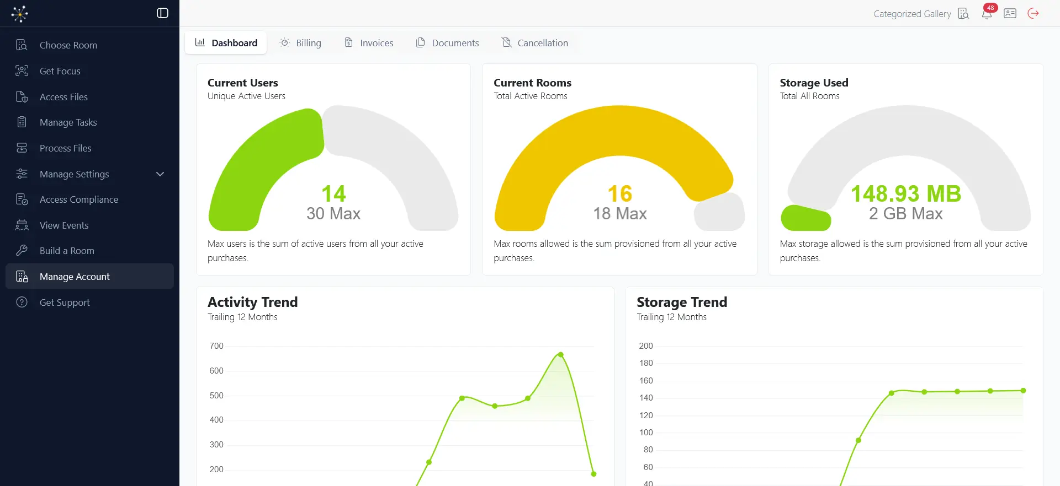Click the room search icon beside Categorized Gallery
The width and height of the screenshot is (1060, 486).
(x=963, y=13)
